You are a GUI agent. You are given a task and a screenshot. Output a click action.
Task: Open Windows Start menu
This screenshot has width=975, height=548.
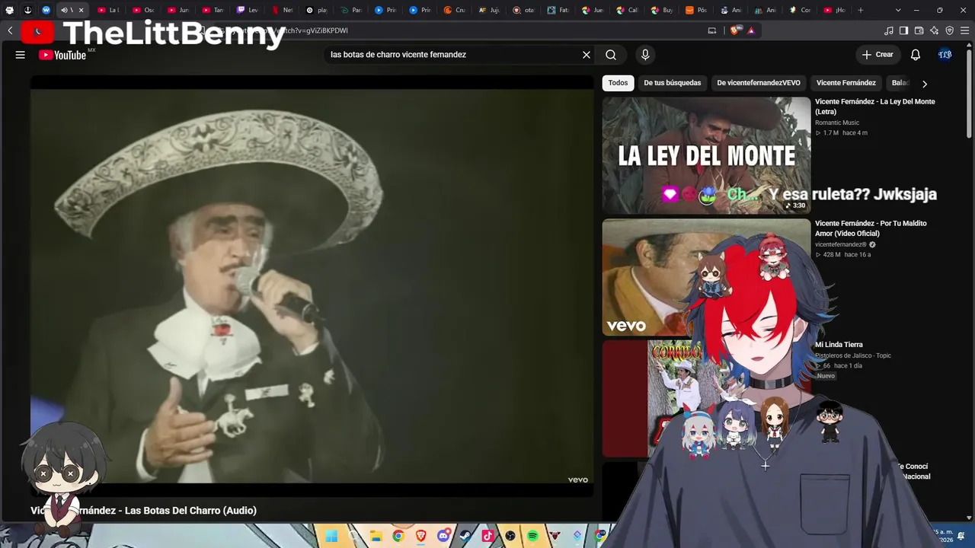click(331, 537)
